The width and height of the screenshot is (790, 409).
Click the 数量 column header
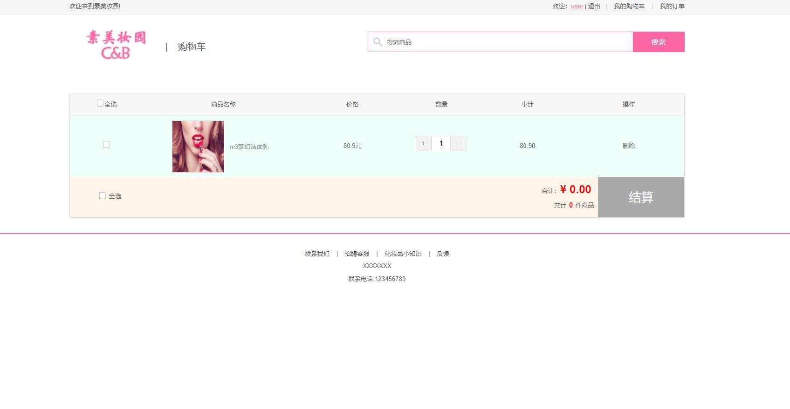tap(441, 104)
